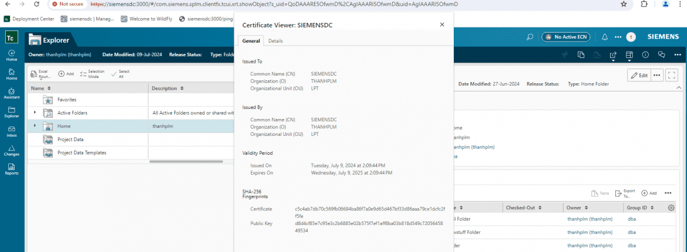This screenshot has width=687, height=252.
Task: Sort by the Checked-Out column
Action: click(x=524, y=207)
